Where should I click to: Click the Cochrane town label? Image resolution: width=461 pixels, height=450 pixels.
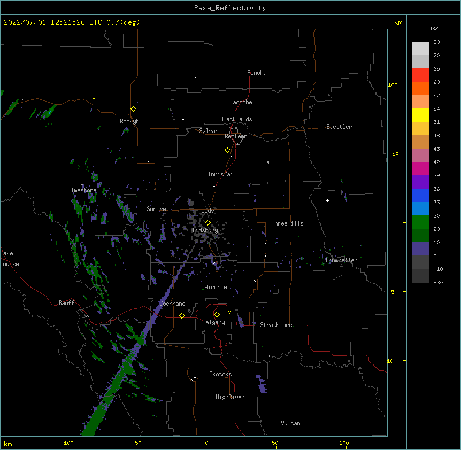(172, 304)
